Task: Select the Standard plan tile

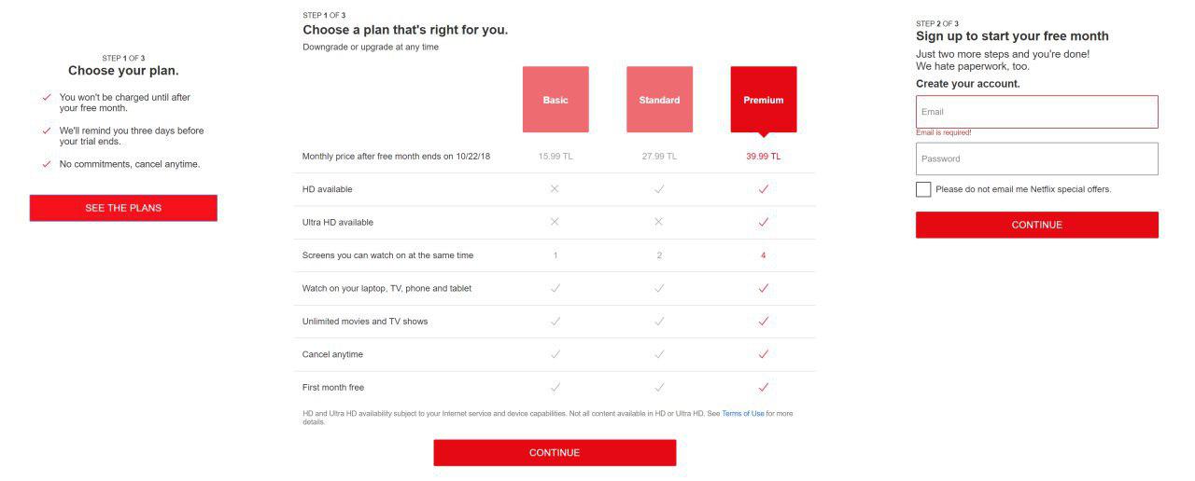Action: pos(659,100)
